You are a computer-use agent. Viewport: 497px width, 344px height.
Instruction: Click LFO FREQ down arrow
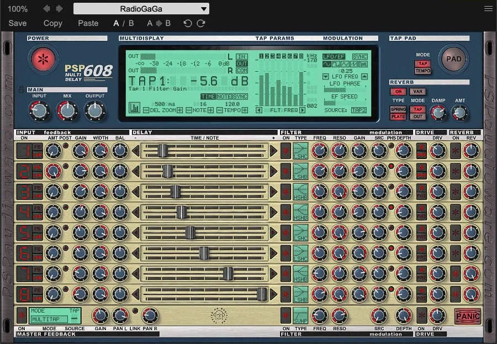tap(325, 76)
